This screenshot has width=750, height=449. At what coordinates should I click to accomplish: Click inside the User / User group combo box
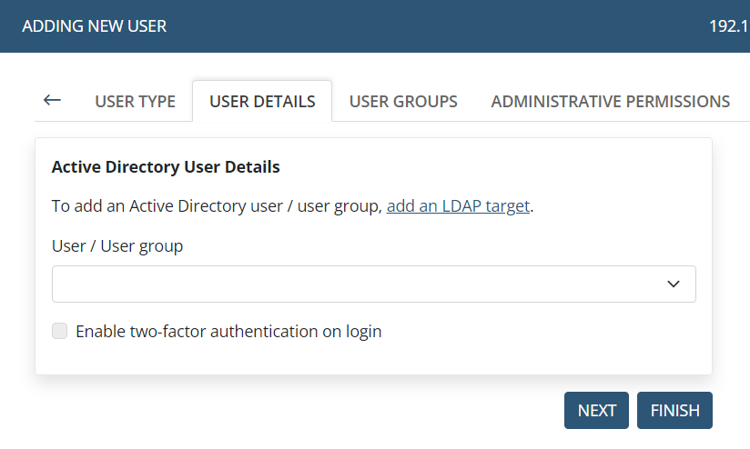click(x=374, y=284)
